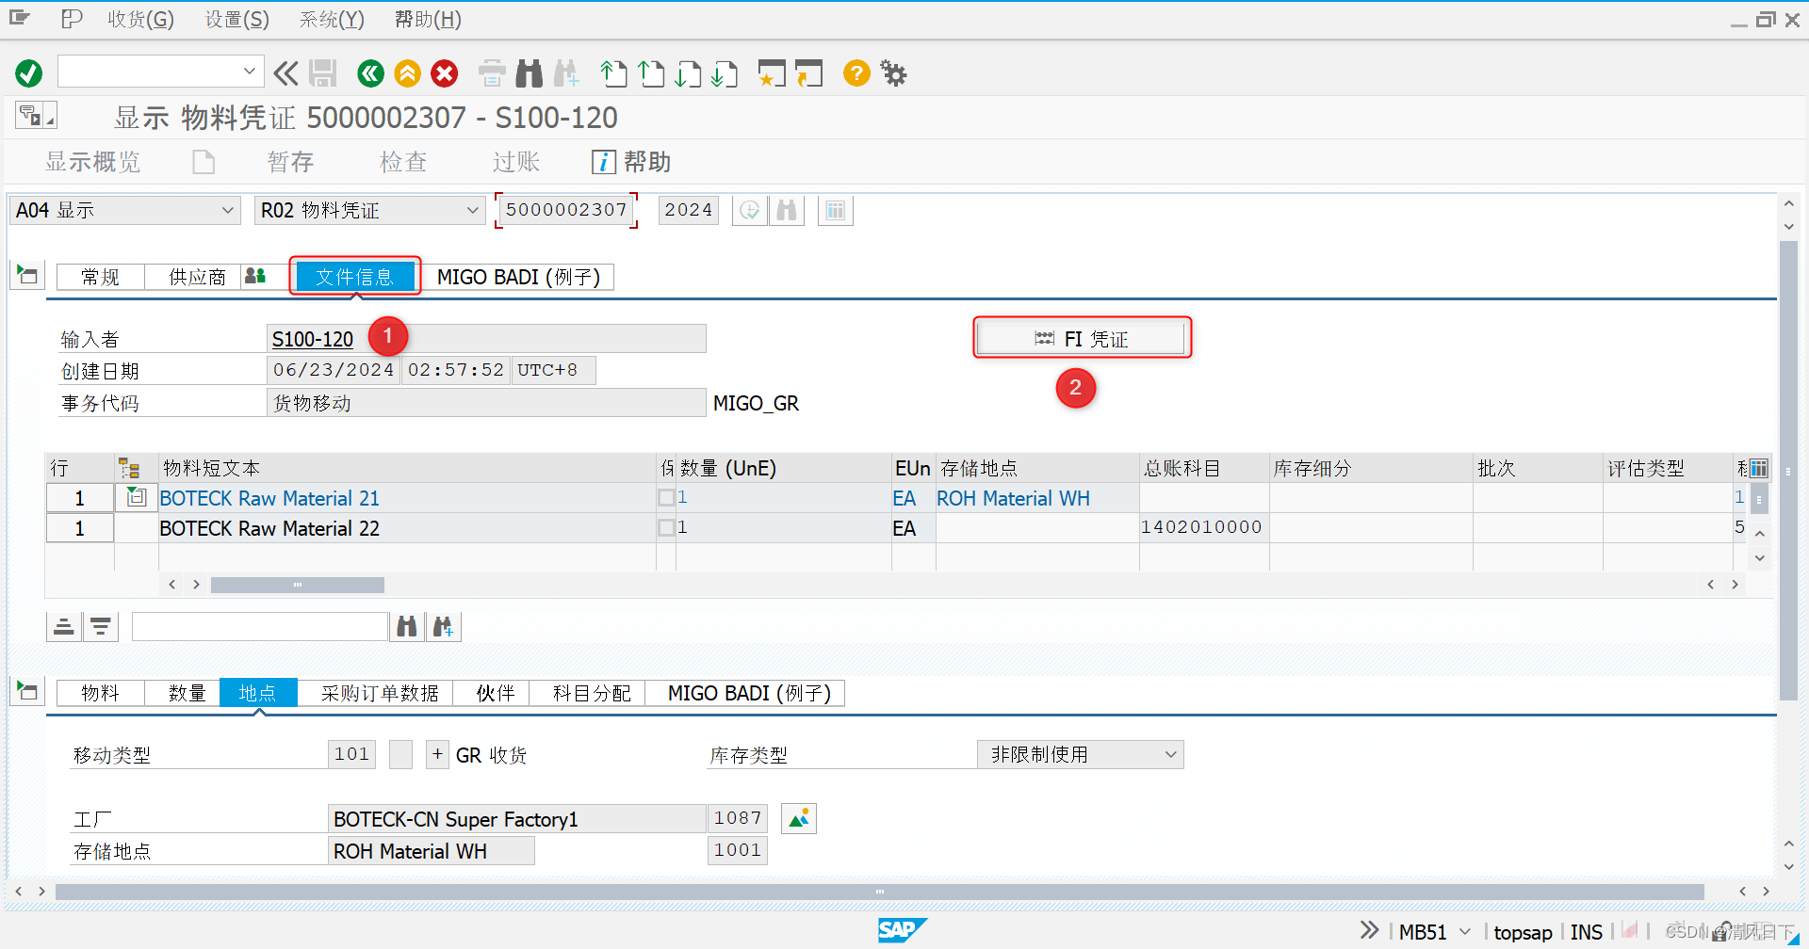Click the Generate Shortcut icon
The height and width of the screenshot is (949, 1809).
coord(808,72)
